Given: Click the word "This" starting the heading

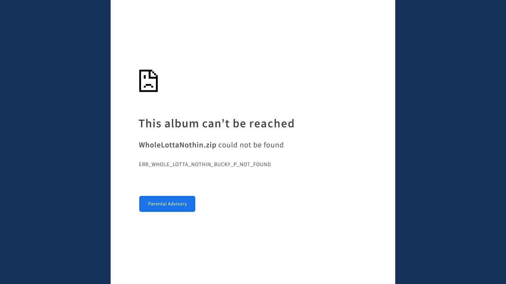Looking at the screenshot, I should [150, 123].
